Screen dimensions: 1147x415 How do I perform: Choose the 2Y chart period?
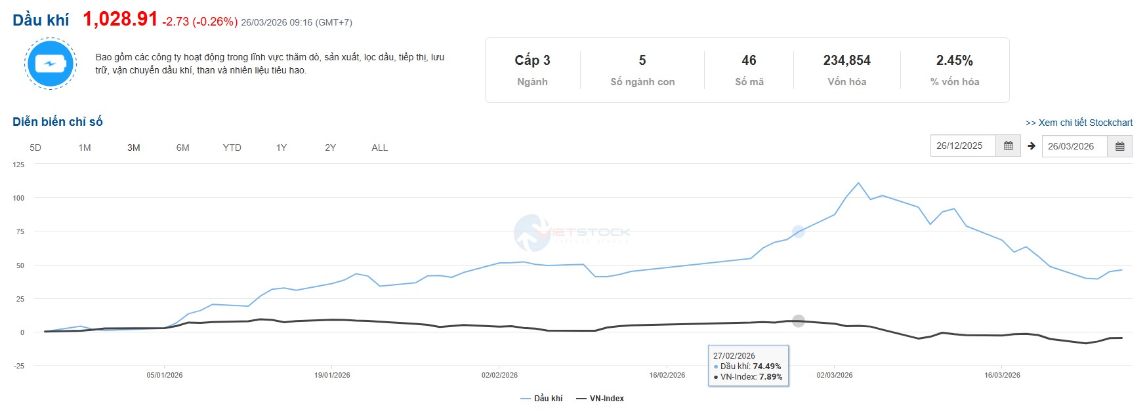[x=331, y=148]
